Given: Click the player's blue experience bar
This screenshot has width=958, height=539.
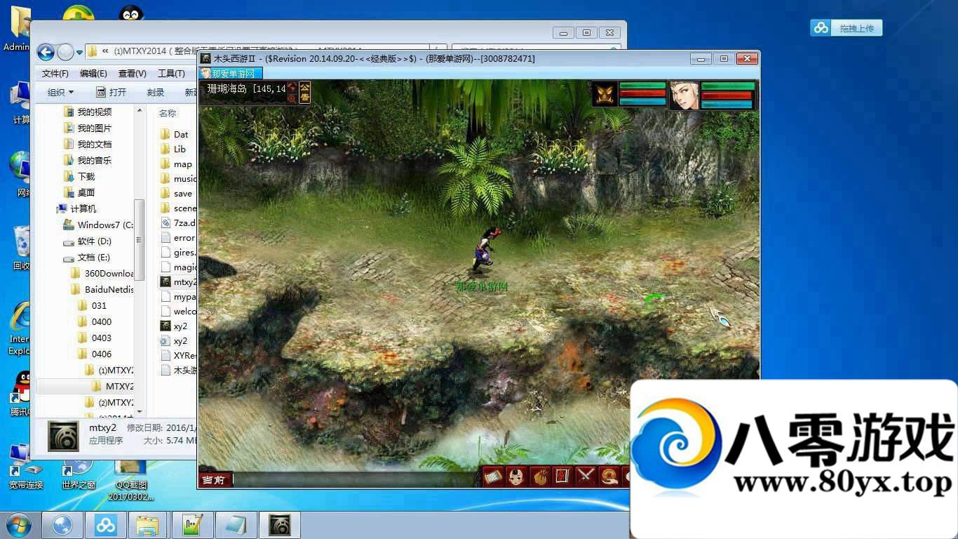Looking at the screenshot, I should coord(727,104).
